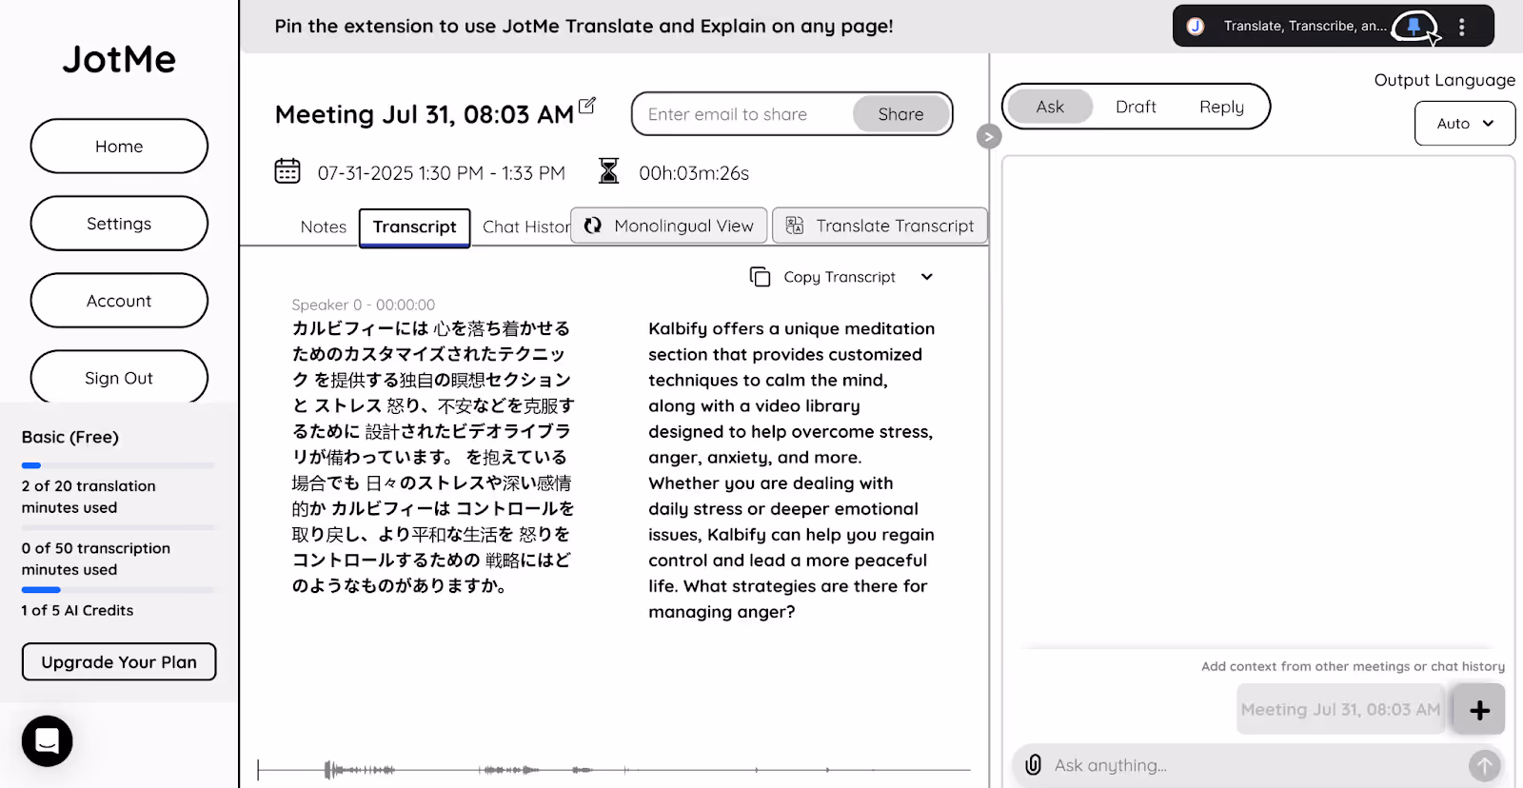Click the paperclip attachment icon

[x=1033, y=764]
